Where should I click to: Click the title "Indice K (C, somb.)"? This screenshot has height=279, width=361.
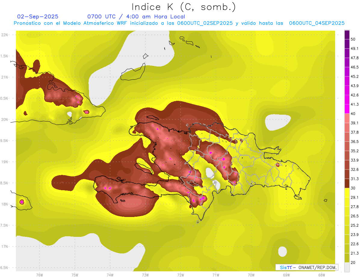tap(184, 7)
